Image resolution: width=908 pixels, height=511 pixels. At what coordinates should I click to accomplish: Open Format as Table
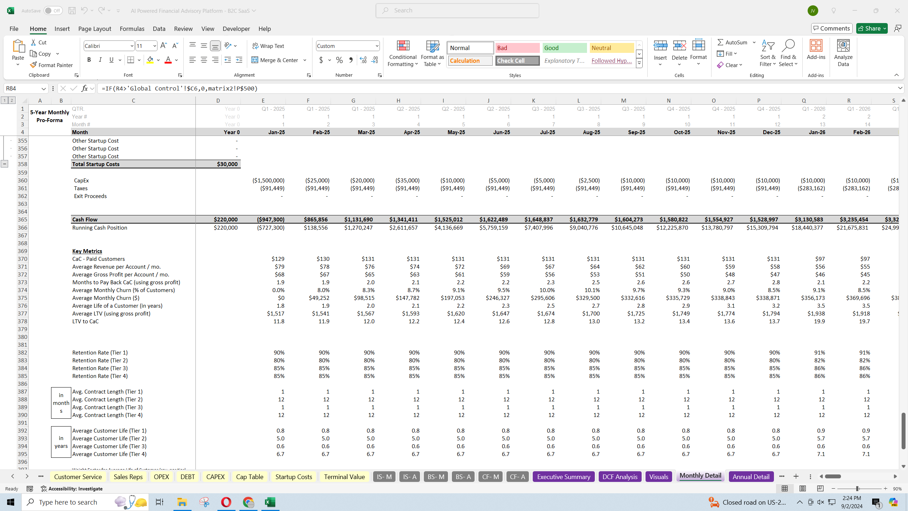[432, 53]
